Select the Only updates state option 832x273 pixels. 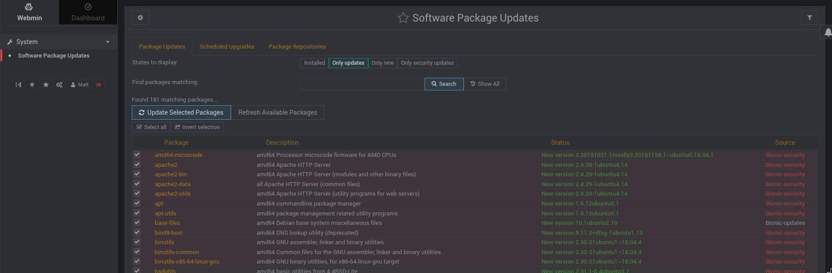coord(348,63)
